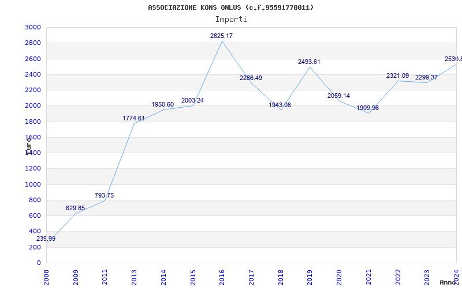Click the x-axis year 2013
The width and height of the screenshot is (462, 288).
[x=135, y=278]
